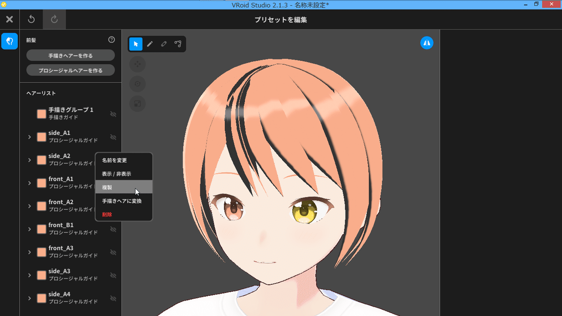The height and width of the screenshot is (316, 562).
Task: Click the undo arrow in the top bar
Action: (30, 19)
